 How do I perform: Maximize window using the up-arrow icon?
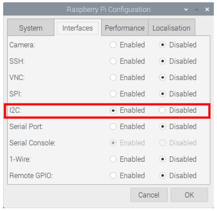point(197,10)
